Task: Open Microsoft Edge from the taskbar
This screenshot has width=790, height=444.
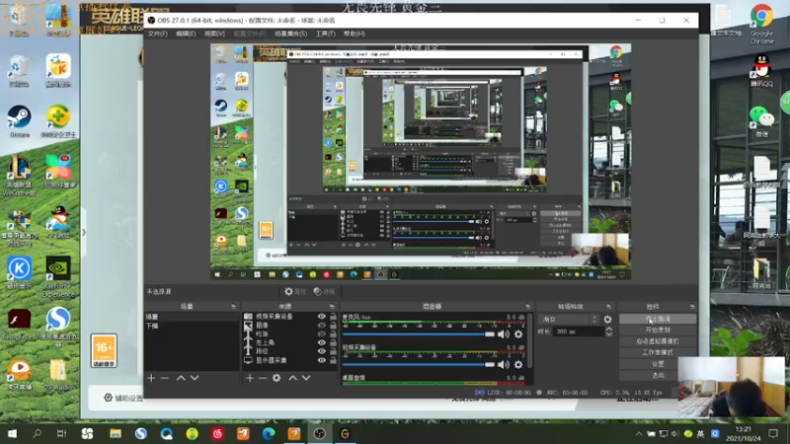Action: click(269, 433)
